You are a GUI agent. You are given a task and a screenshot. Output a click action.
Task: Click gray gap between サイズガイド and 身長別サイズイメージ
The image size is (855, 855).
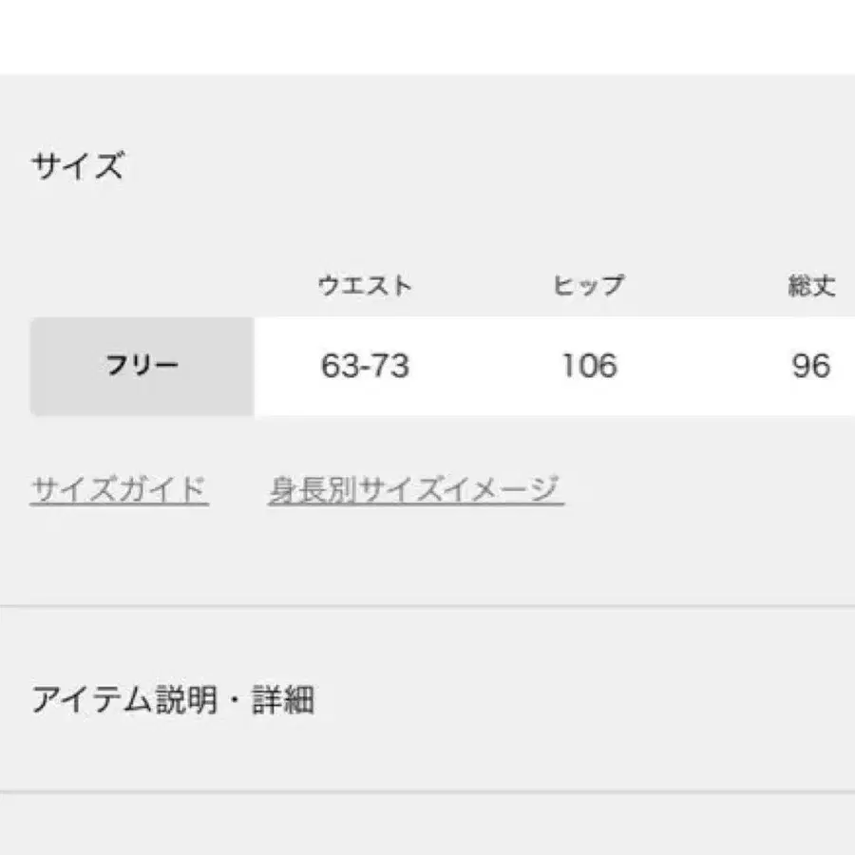pos(238,490)
